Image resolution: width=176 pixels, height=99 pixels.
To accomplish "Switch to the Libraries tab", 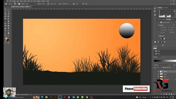I will pos(159,19).
